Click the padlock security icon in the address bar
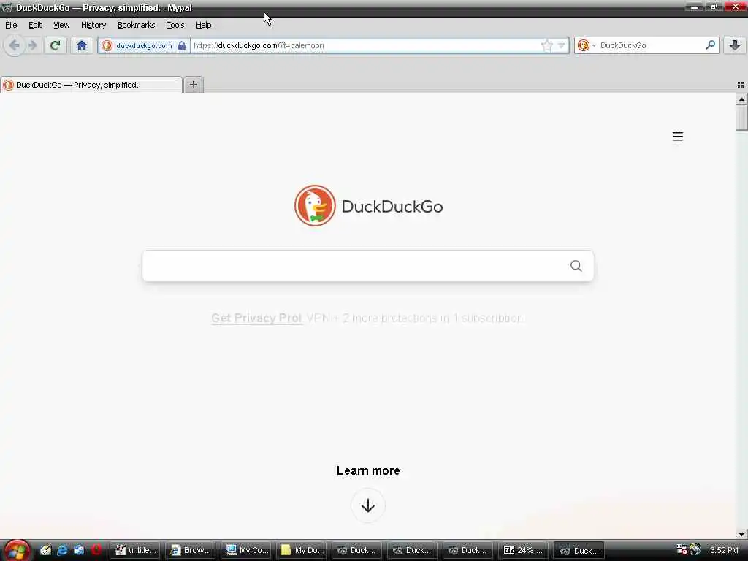Viewport: 748px width, 561px height. click(182, 45)
